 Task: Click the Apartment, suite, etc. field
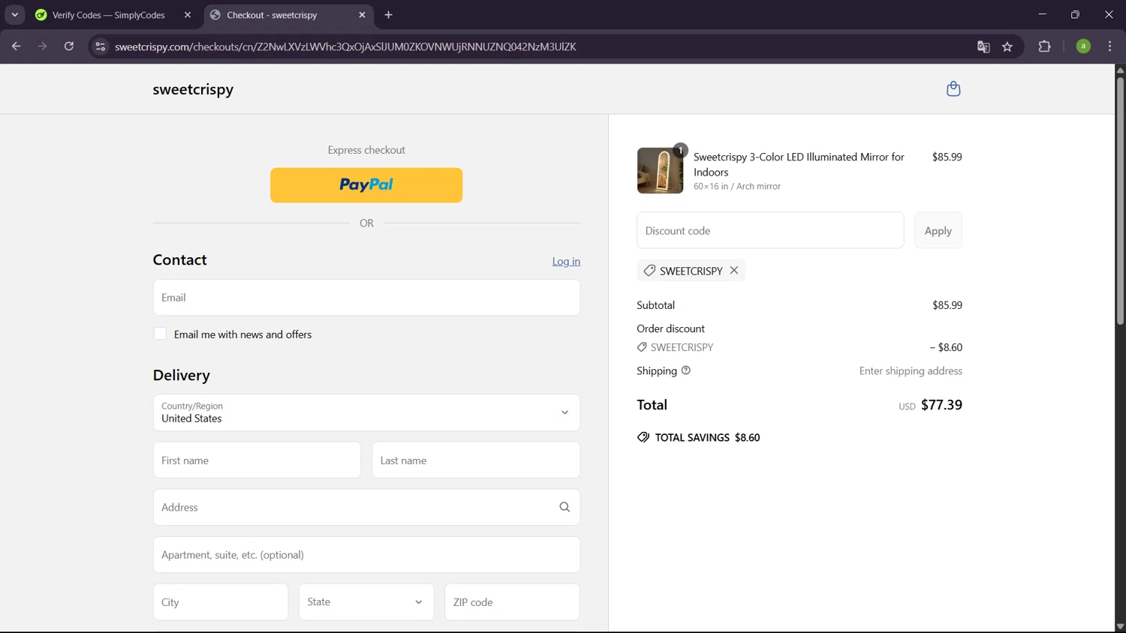coord(366,554)
